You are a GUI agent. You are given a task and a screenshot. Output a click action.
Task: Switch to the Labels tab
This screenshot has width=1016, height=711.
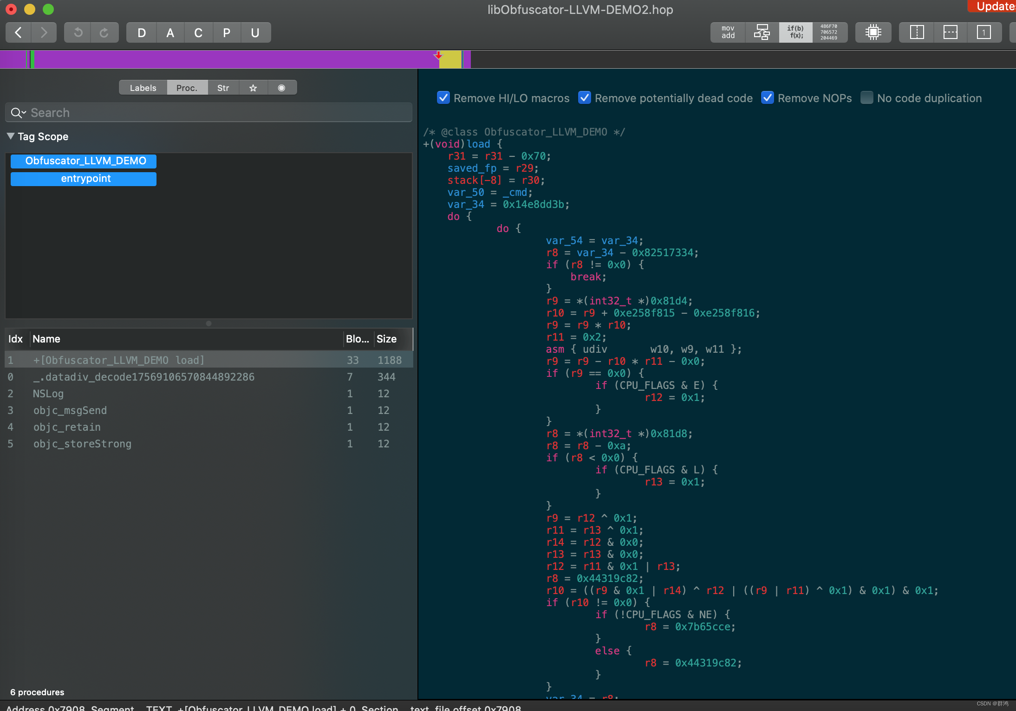click(x=143, y=88)
